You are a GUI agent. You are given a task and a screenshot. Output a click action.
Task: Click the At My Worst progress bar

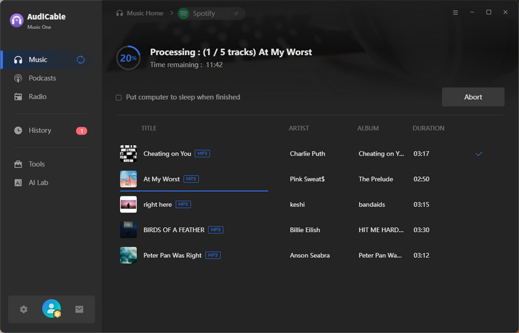(x=194, y=191)
